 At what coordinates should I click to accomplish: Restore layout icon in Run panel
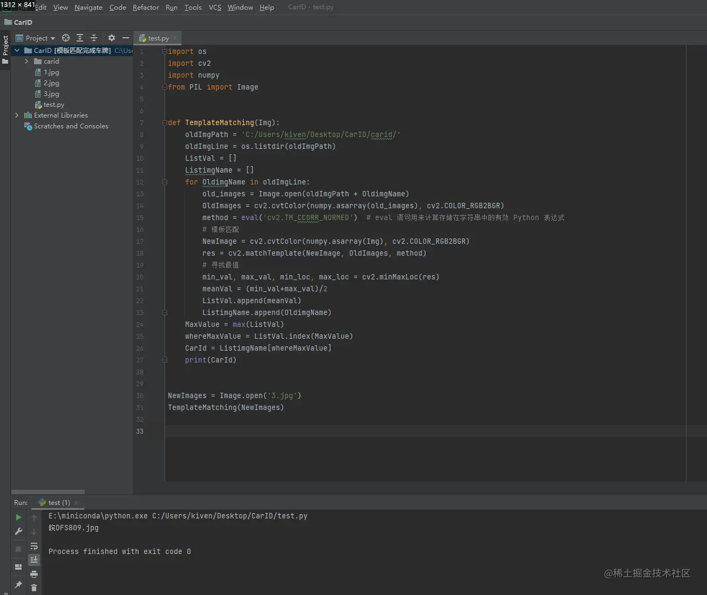pyautogui.click(x=18, y=567)
